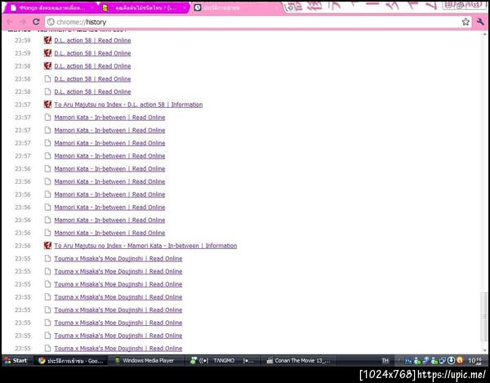Close the yellow-favicon tab
The height and width of the screenshot is (383, 490).
[185, 7]
